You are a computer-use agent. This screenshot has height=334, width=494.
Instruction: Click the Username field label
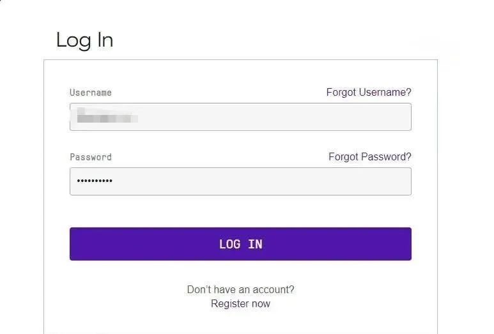(91, 93)
